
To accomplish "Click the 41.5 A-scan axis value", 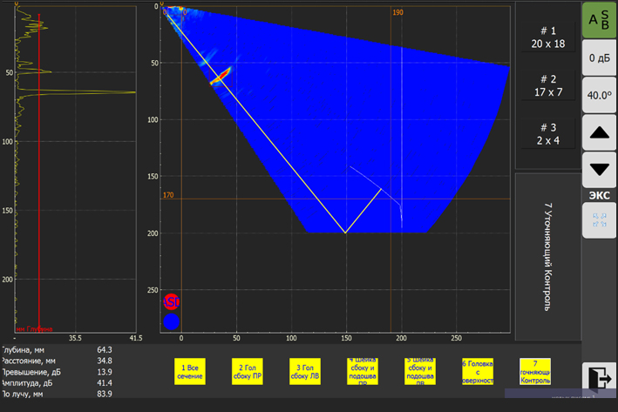I will point(136,338).
